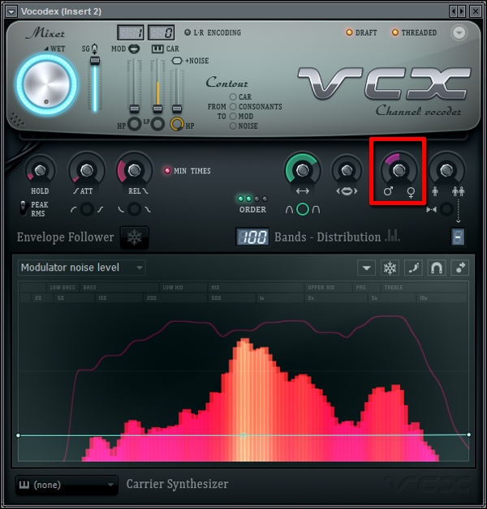
Task: Click the REL release knob
Action: tap(134, 170)
